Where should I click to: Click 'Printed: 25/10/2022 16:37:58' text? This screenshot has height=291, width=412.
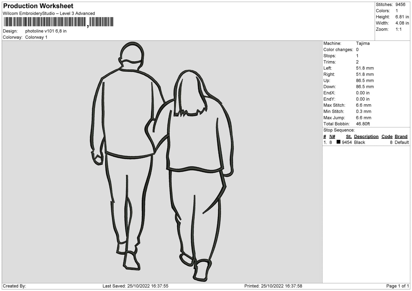[273, 286]
